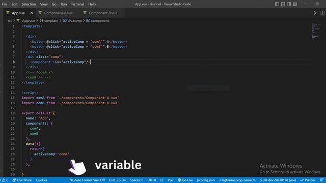Click the 'App' name value on line 19
Image resolution: width=326 pixels, height=183 pixels.
point(43,118)
